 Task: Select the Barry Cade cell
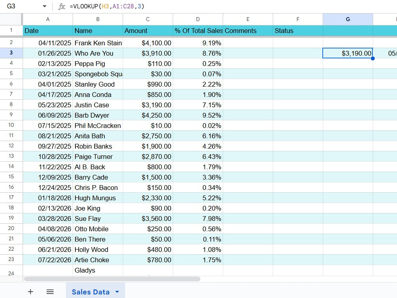click(x=98, y=177)
